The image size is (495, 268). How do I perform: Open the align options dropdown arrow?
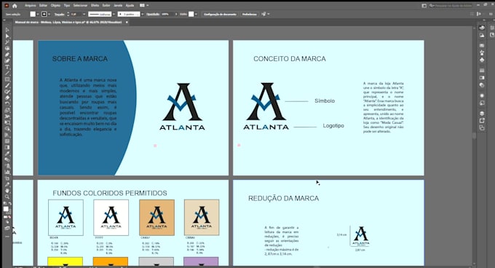click(x=269, y=15)
